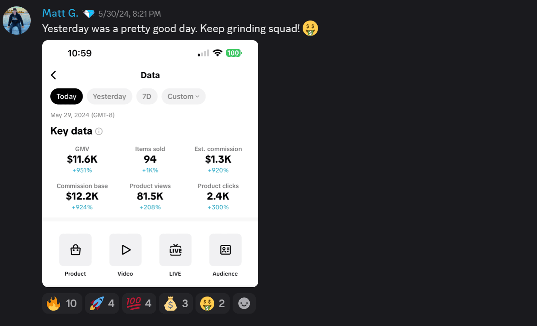
Task: Switch to the Yesterday tab
Action: [x=109, y=97]
